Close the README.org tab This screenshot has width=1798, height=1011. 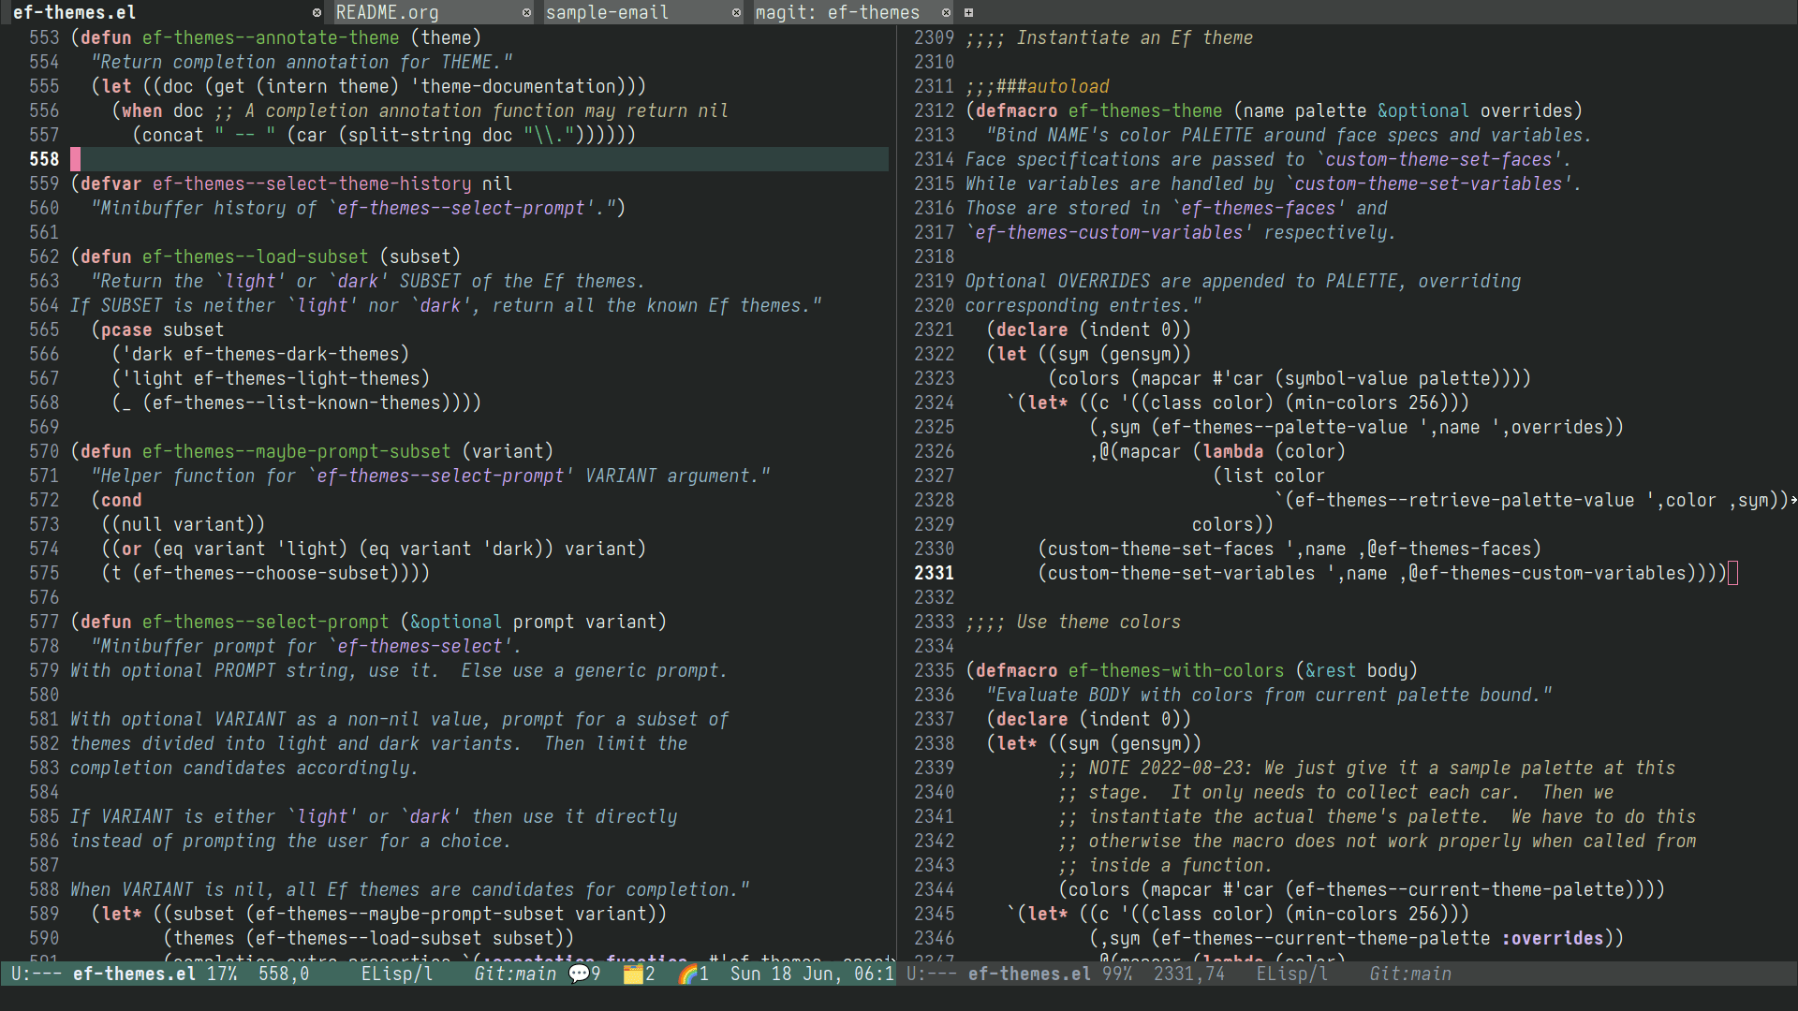click(x=526, y=12)
